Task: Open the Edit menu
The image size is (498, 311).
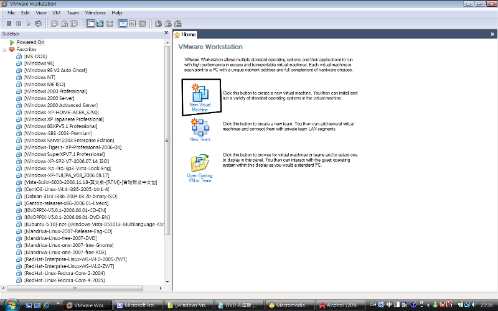Action: pos(26,12)
